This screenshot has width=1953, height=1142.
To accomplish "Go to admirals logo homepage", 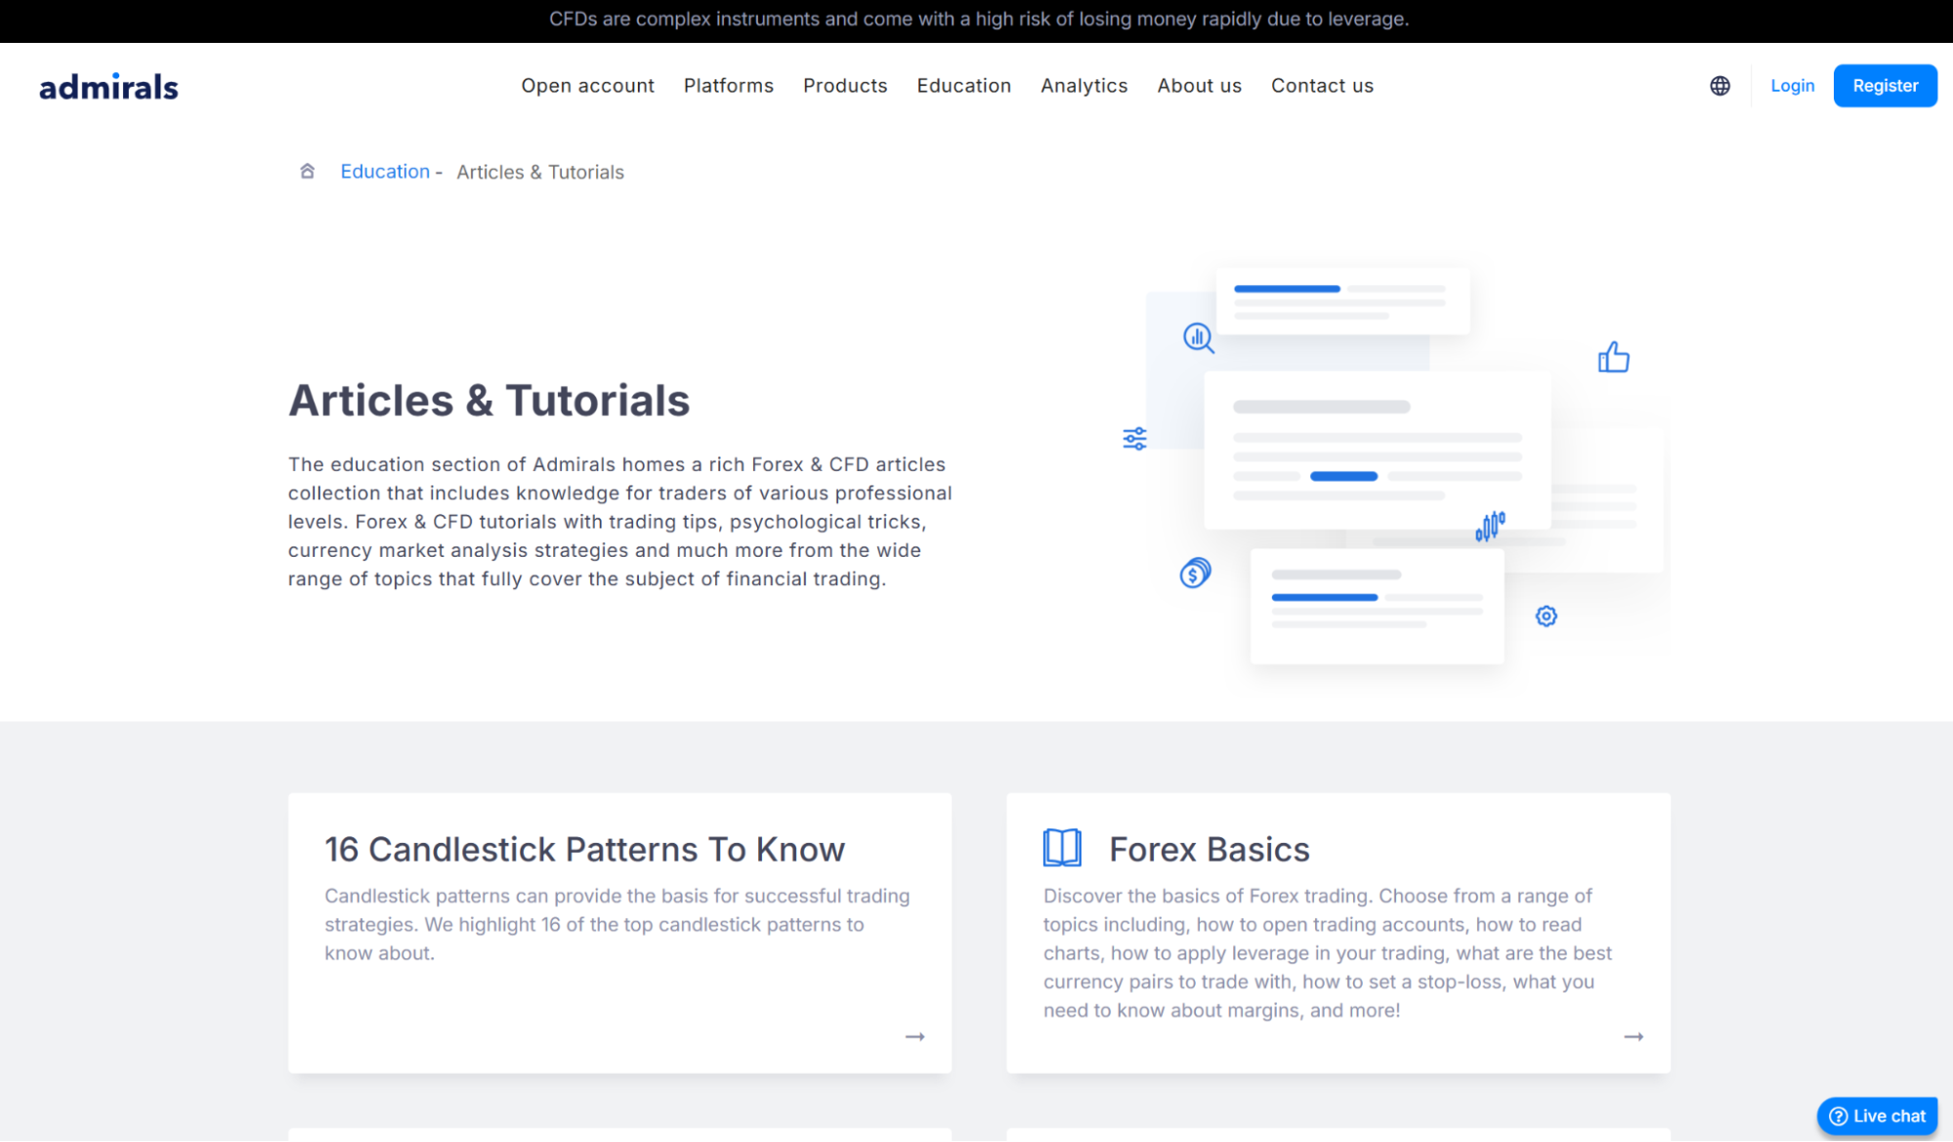I will pos(108,87).
